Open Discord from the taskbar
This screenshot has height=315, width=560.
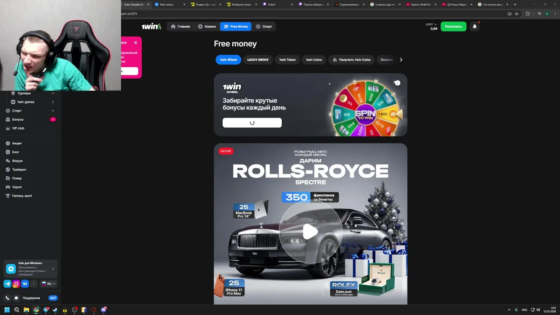click(104, 310)
